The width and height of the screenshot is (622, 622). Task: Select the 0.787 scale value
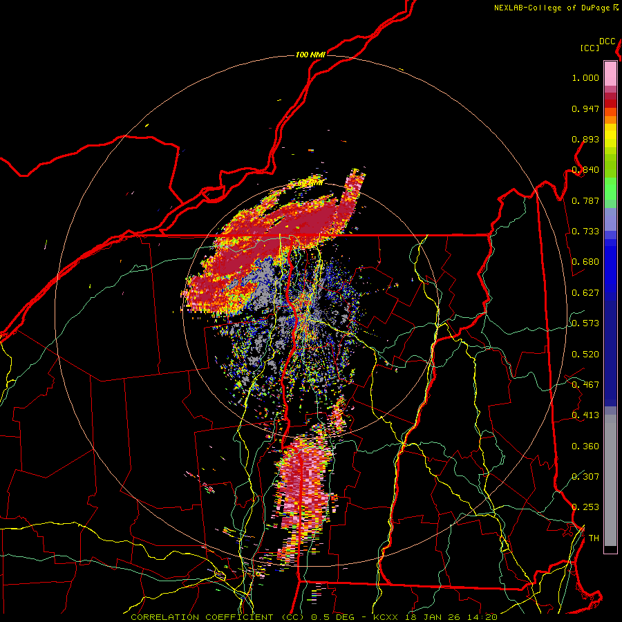coord(585,200)
